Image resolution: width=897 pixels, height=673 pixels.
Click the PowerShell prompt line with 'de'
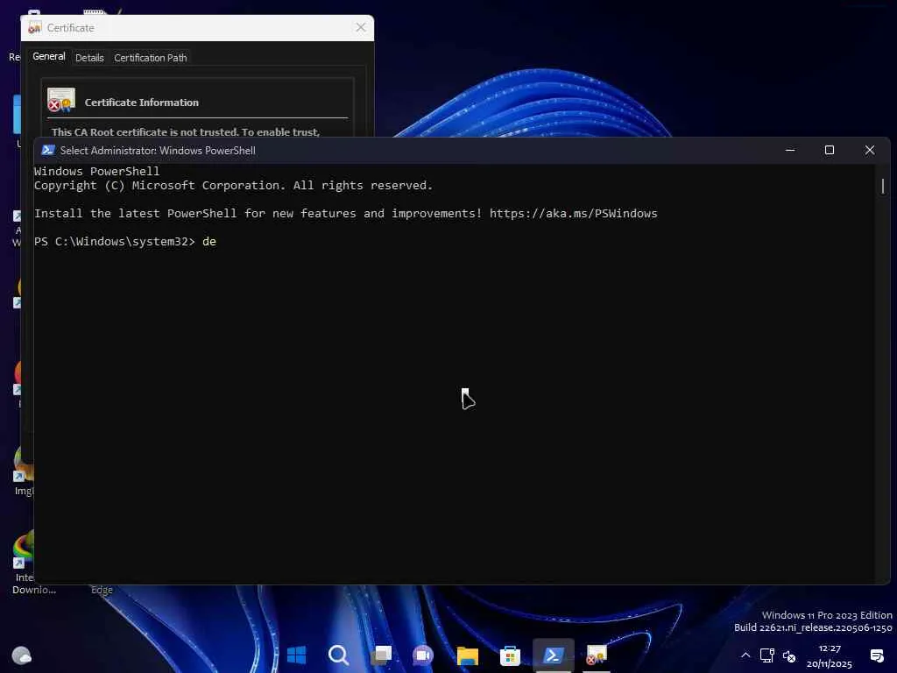coord(125,242)
